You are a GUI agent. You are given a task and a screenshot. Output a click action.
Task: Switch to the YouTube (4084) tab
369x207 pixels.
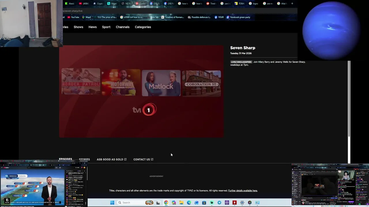point(84,3)
